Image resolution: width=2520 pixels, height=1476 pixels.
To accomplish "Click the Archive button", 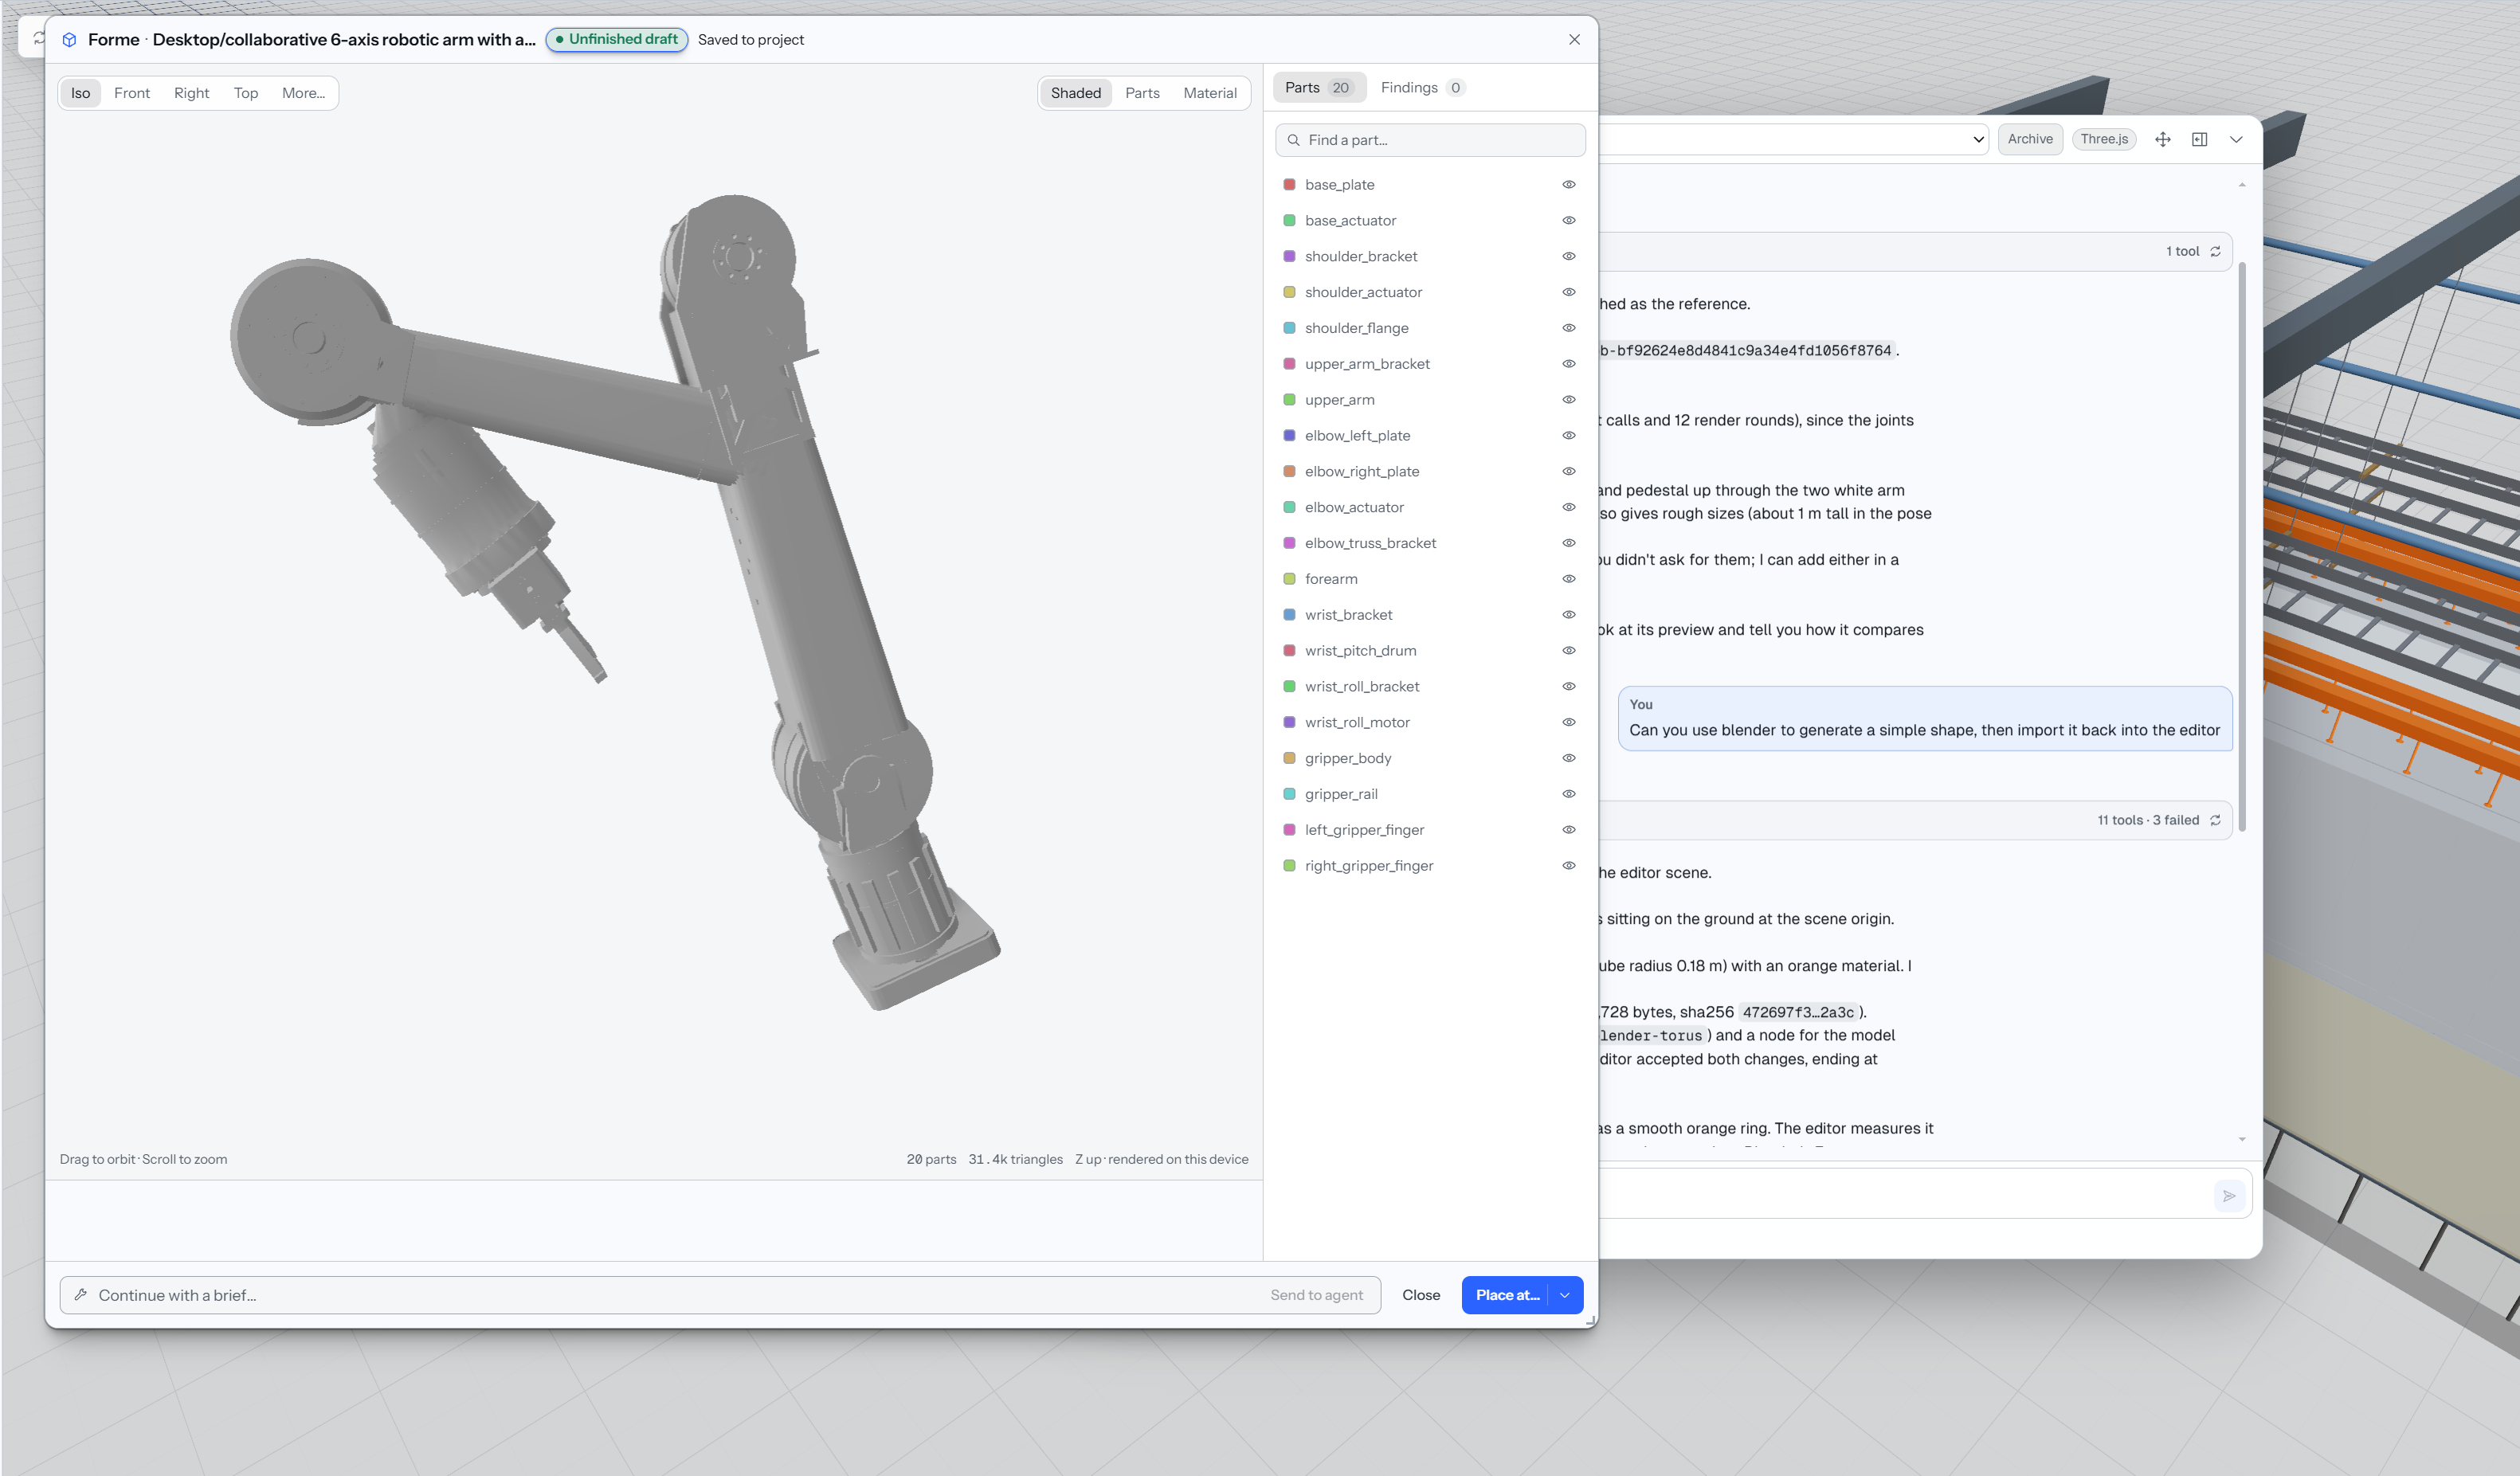I will point(2029,139).
